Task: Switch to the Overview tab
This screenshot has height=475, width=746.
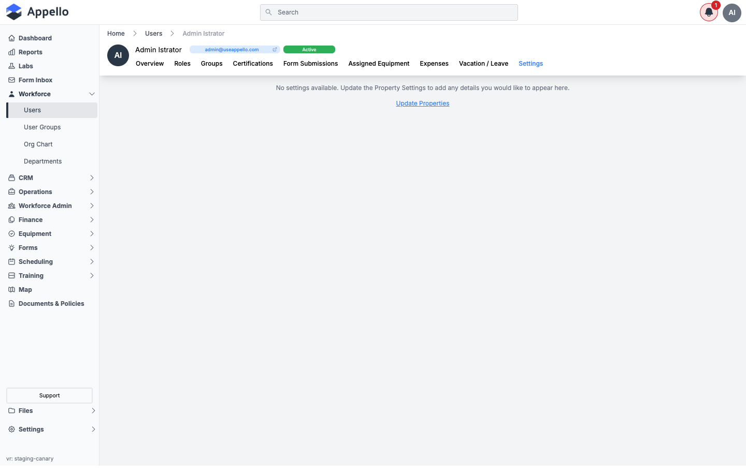Action: (150, 64)
